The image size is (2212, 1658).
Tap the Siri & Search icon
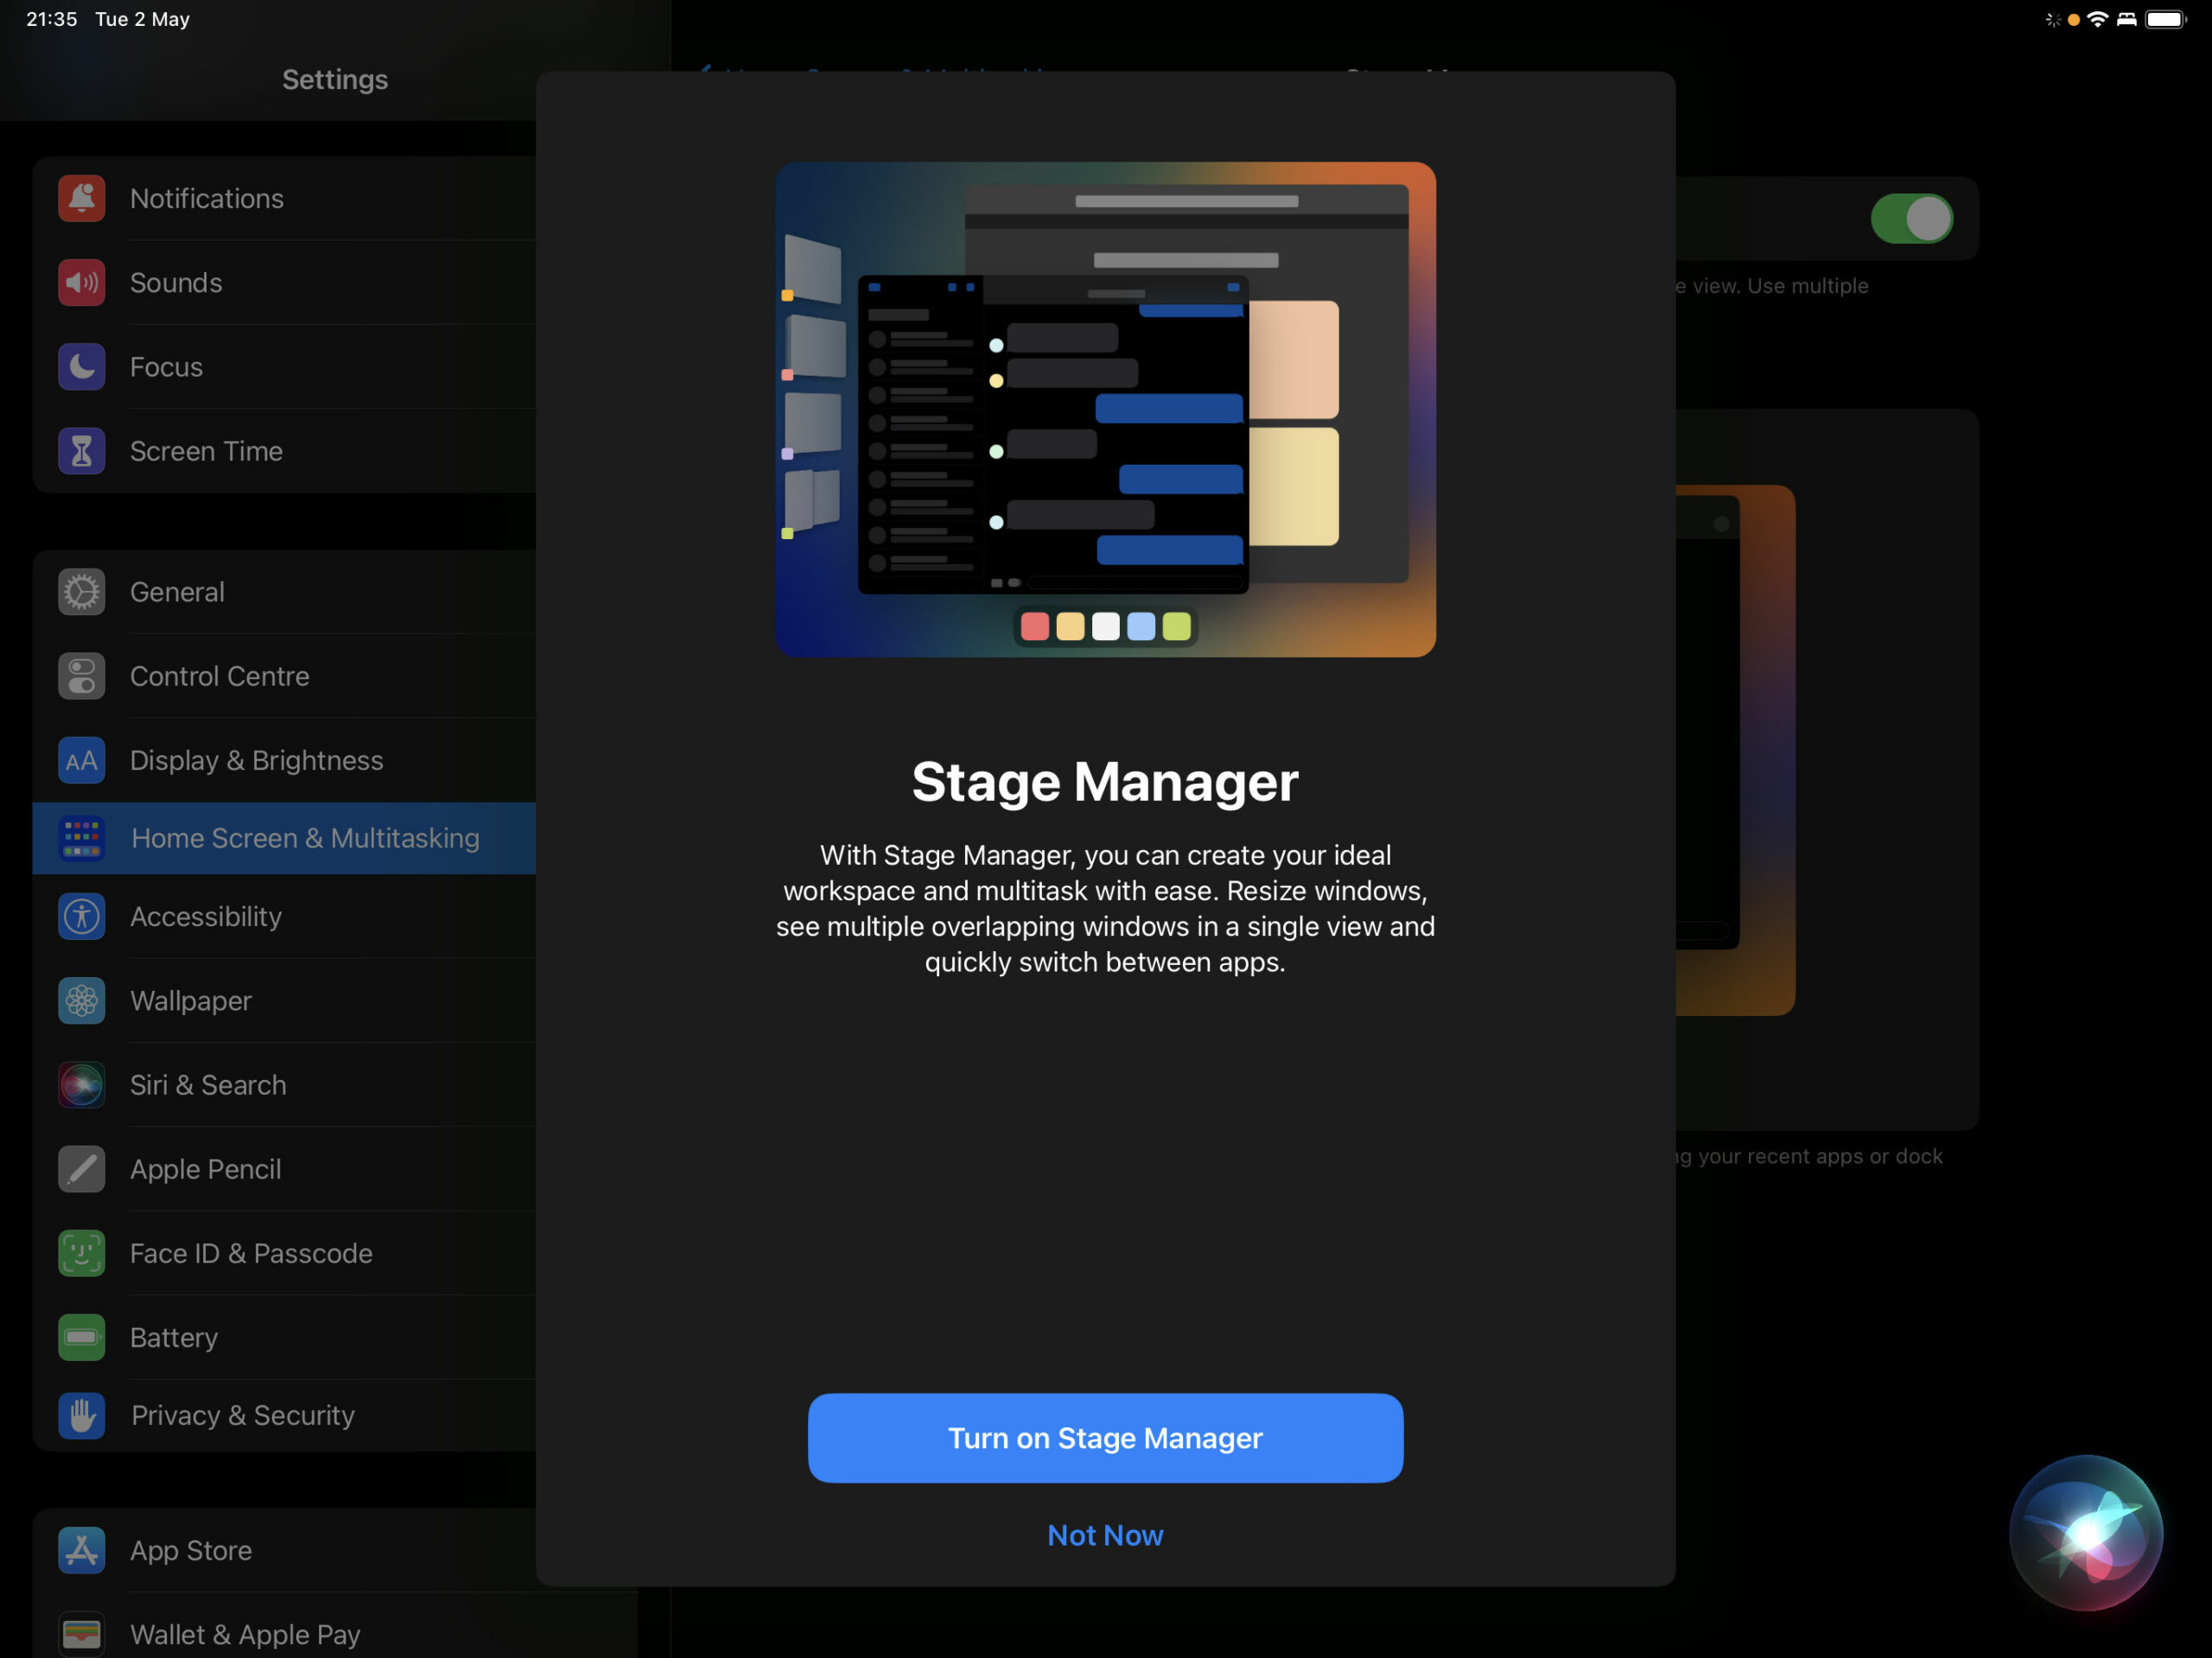(81, 1085)
